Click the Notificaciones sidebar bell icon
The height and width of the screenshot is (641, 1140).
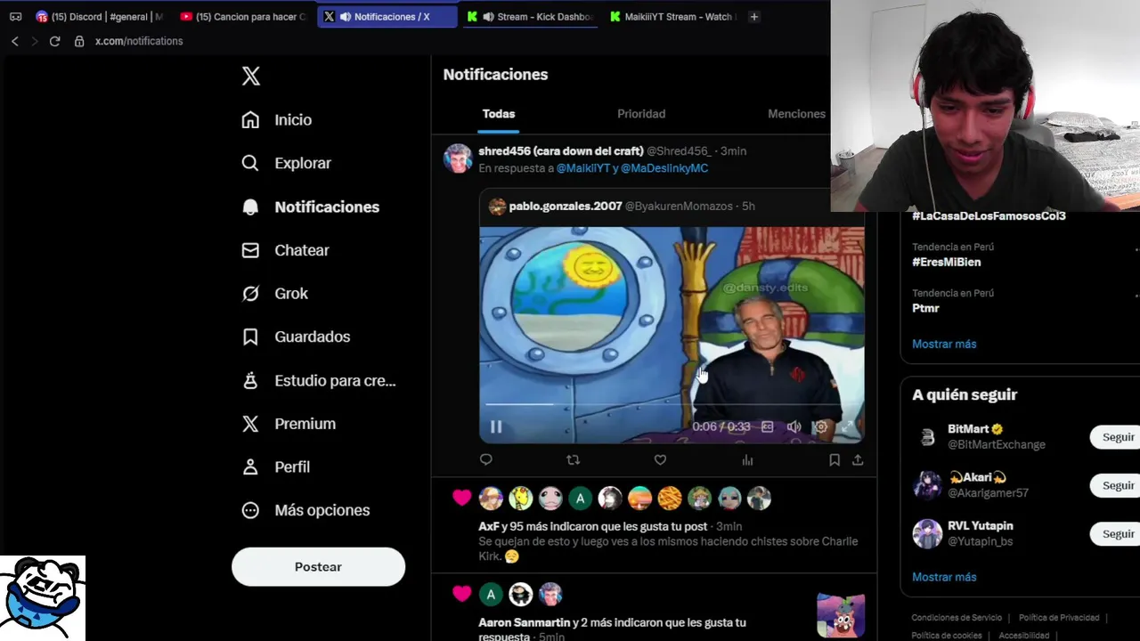tap(250, 207)
